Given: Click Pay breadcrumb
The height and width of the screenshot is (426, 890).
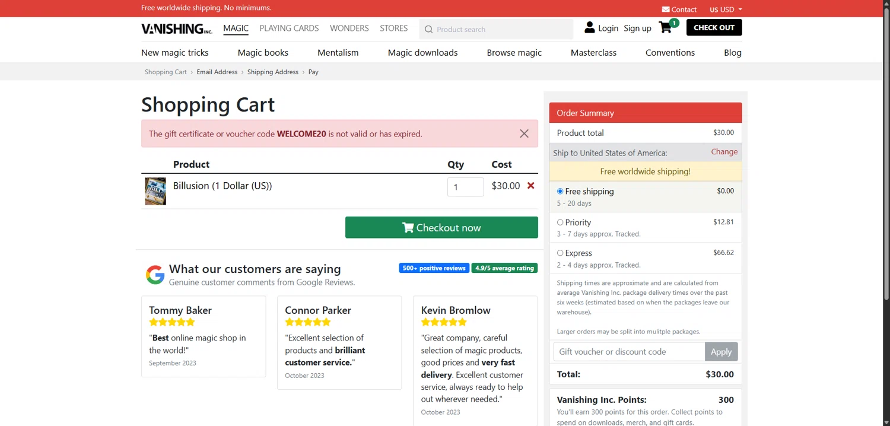Looking at the screenshot, I should pyautogui.click(x=313, y=72).
